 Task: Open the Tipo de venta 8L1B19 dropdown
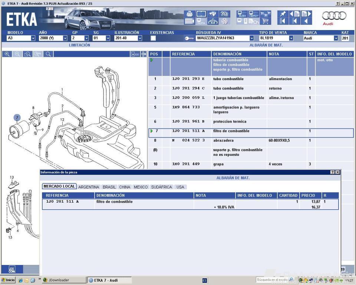[291, 38]
